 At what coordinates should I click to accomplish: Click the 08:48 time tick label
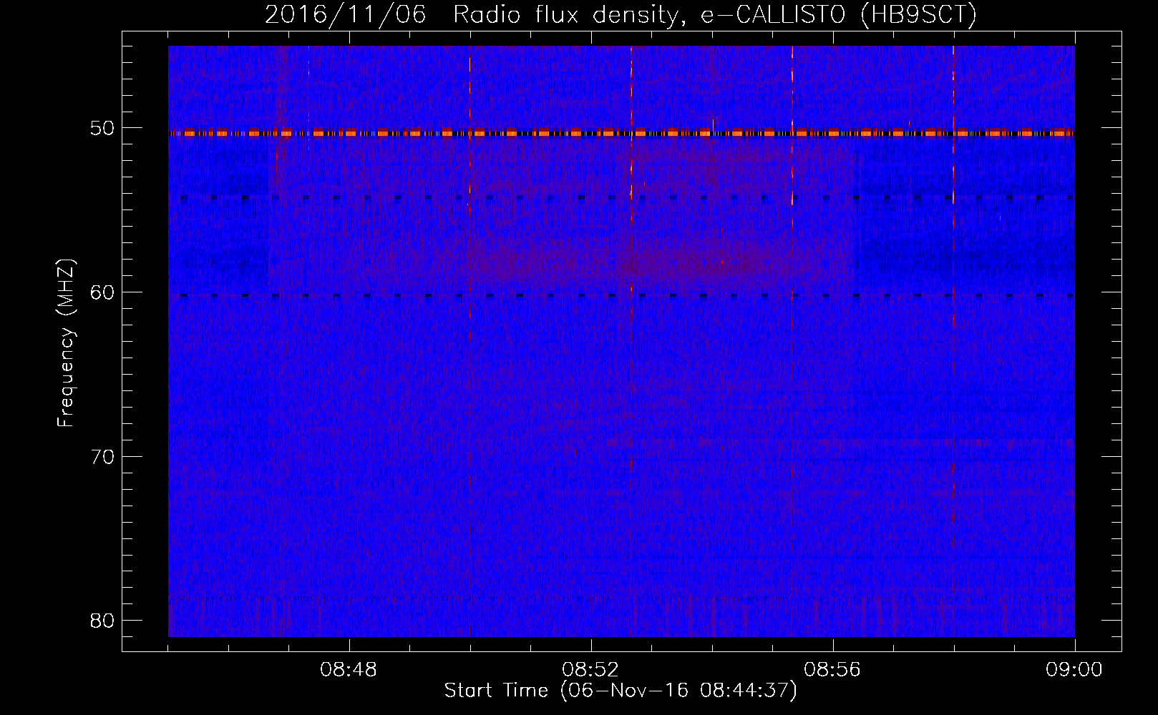(x=349, y=670)
